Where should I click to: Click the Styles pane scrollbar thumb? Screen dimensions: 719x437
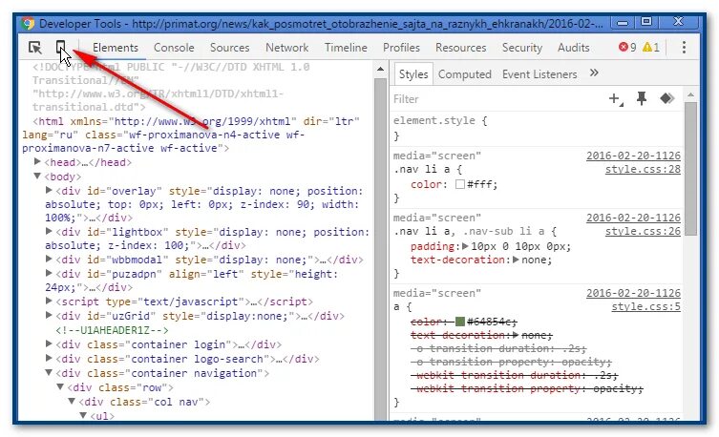690,169
